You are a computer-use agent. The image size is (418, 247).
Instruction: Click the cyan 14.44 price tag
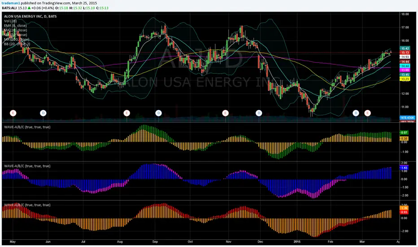[x=405, y=66]
